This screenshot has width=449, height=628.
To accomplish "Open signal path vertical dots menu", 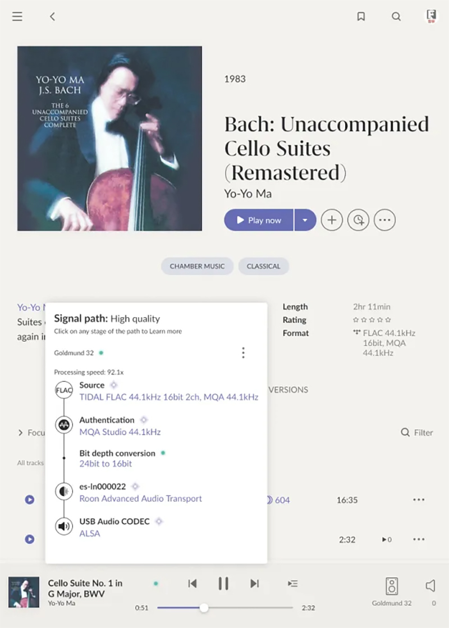I will [x=243, y=353].
